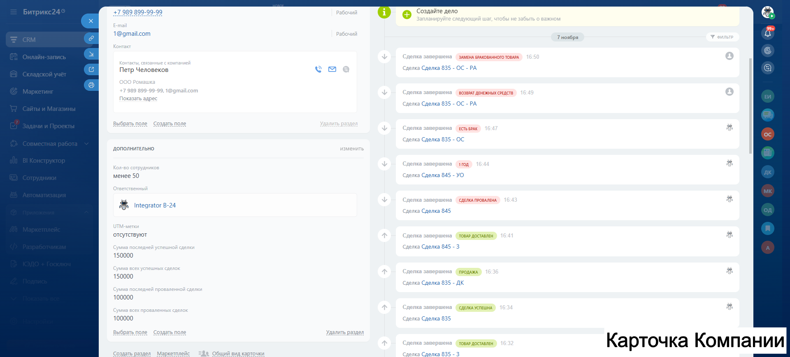Click Показать адрес under ООО Ромашка

pyautogui.click(x=138, y=99)
